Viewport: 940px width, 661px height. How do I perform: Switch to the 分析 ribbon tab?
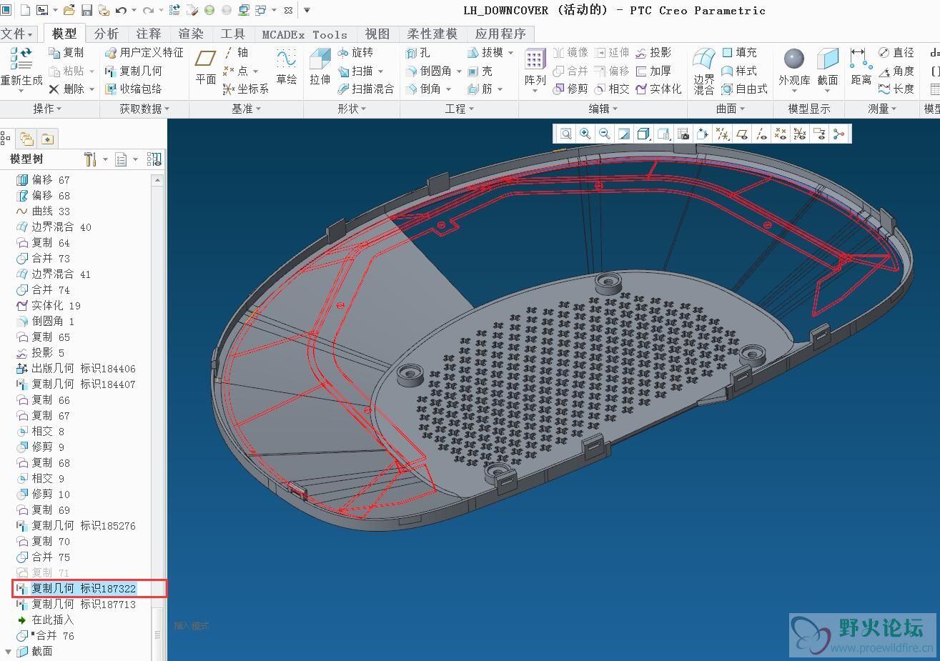pyautogui.click(x=107, y=34)
